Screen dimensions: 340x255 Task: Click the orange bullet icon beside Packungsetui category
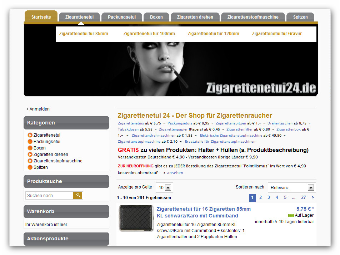(30, 142)
